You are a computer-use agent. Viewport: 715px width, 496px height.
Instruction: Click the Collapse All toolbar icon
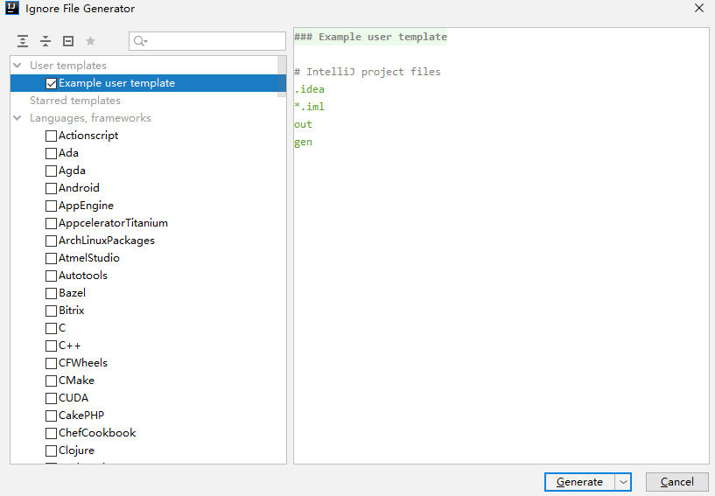coord(46,41)
